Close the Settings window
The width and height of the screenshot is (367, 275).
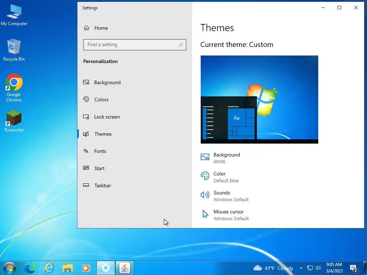[x=356, y=8]
